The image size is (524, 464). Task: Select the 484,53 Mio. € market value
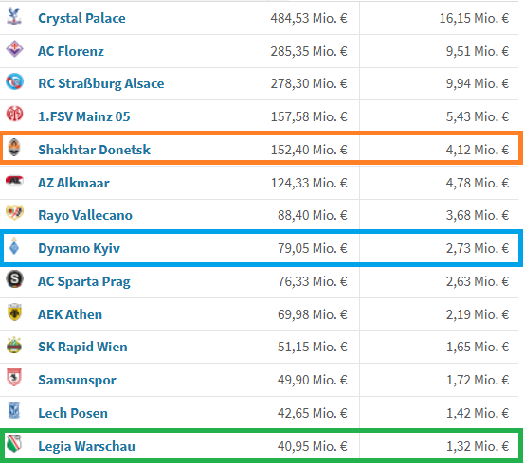pyautogui.click(x=309, y=18)
